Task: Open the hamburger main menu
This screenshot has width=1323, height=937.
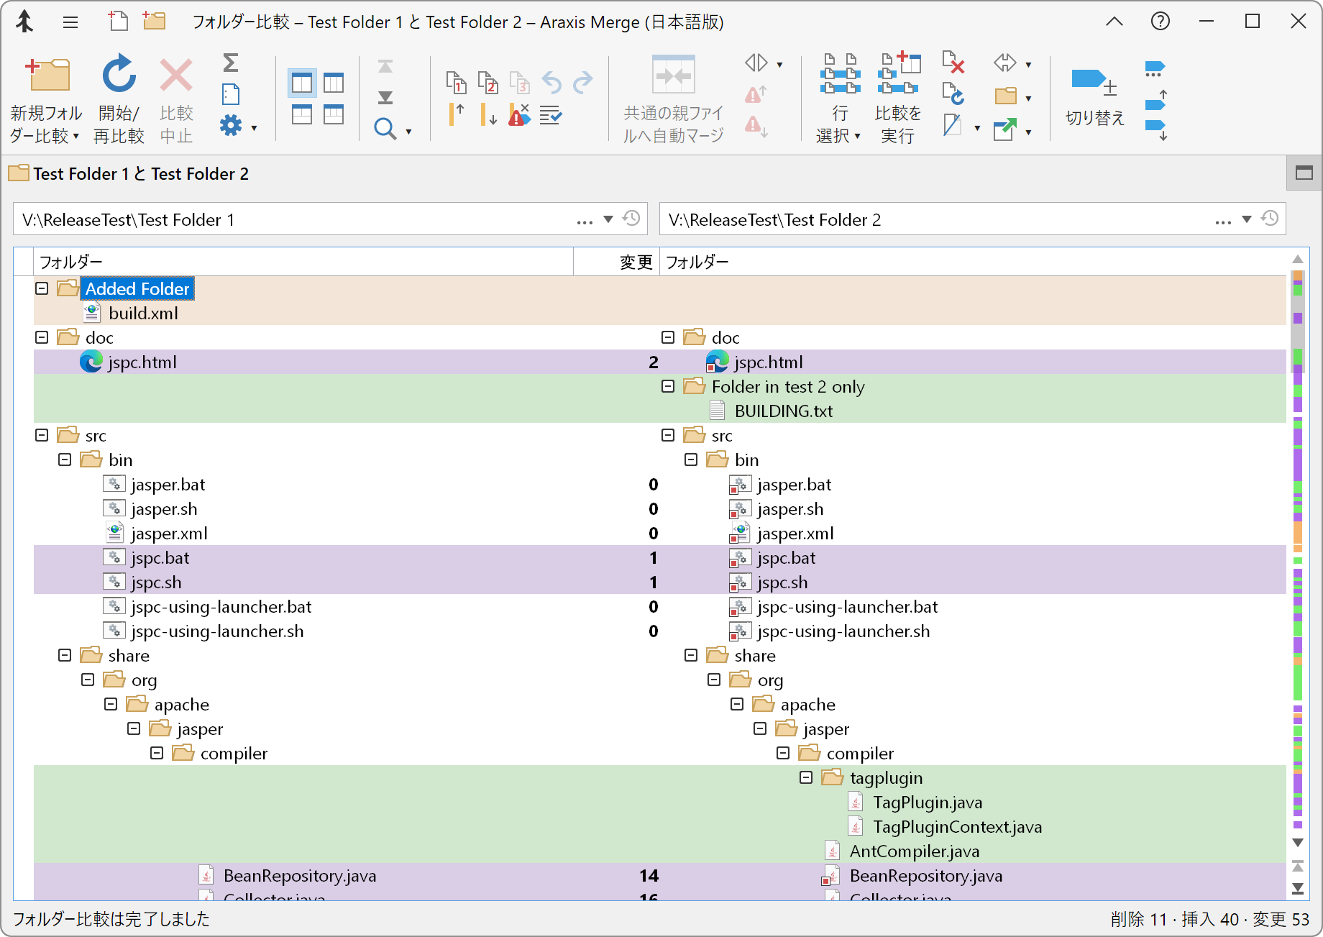Action: [70, 22]
